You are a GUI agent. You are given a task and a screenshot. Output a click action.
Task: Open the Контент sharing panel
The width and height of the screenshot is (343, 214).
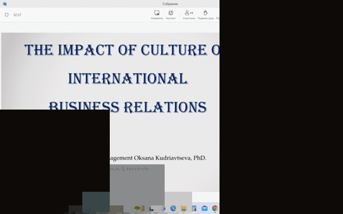171,15
